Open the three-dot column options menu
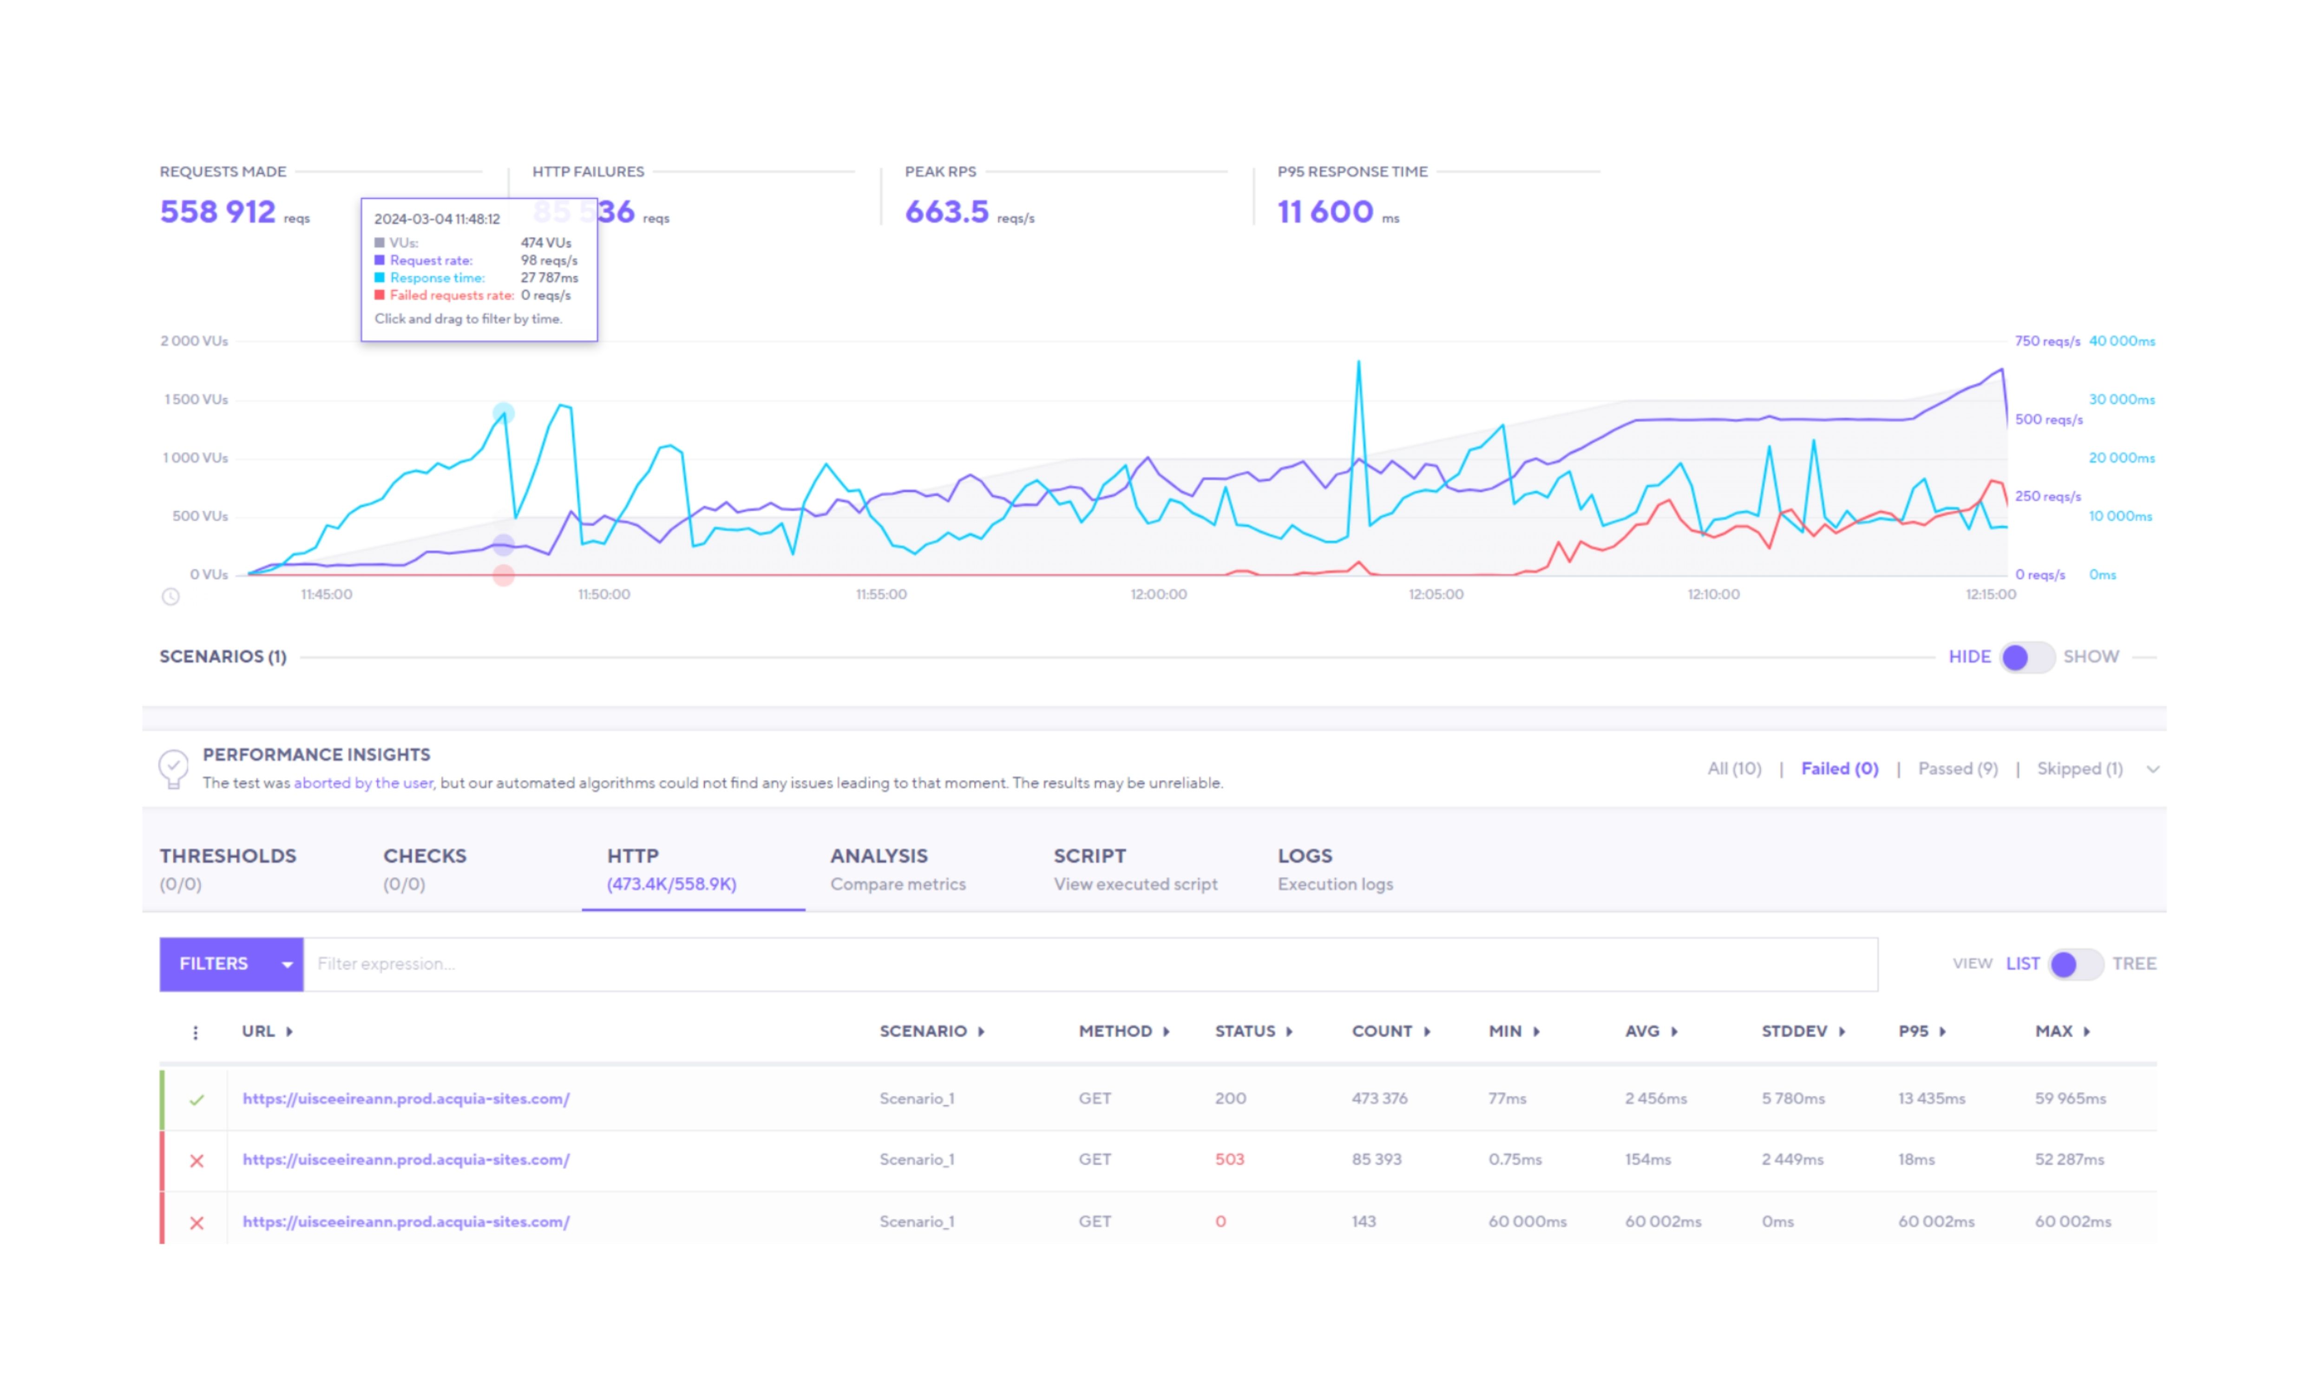The image size is (2321, 1394). coord(195,1032)
